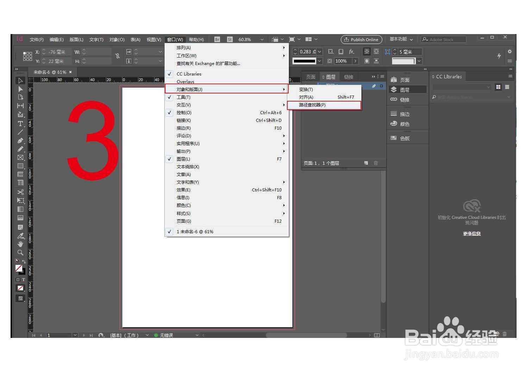Expand the 交互(V) submenu arrow
The image size is (527, 372).
pos(284,105)
